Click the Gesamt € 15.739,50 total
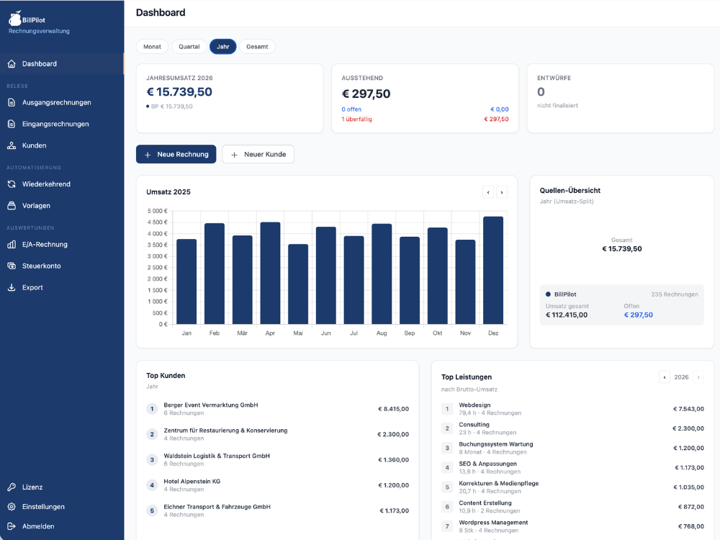Viewport: 720px width, 540px height. pyautogui.click(x=622, y=249)
